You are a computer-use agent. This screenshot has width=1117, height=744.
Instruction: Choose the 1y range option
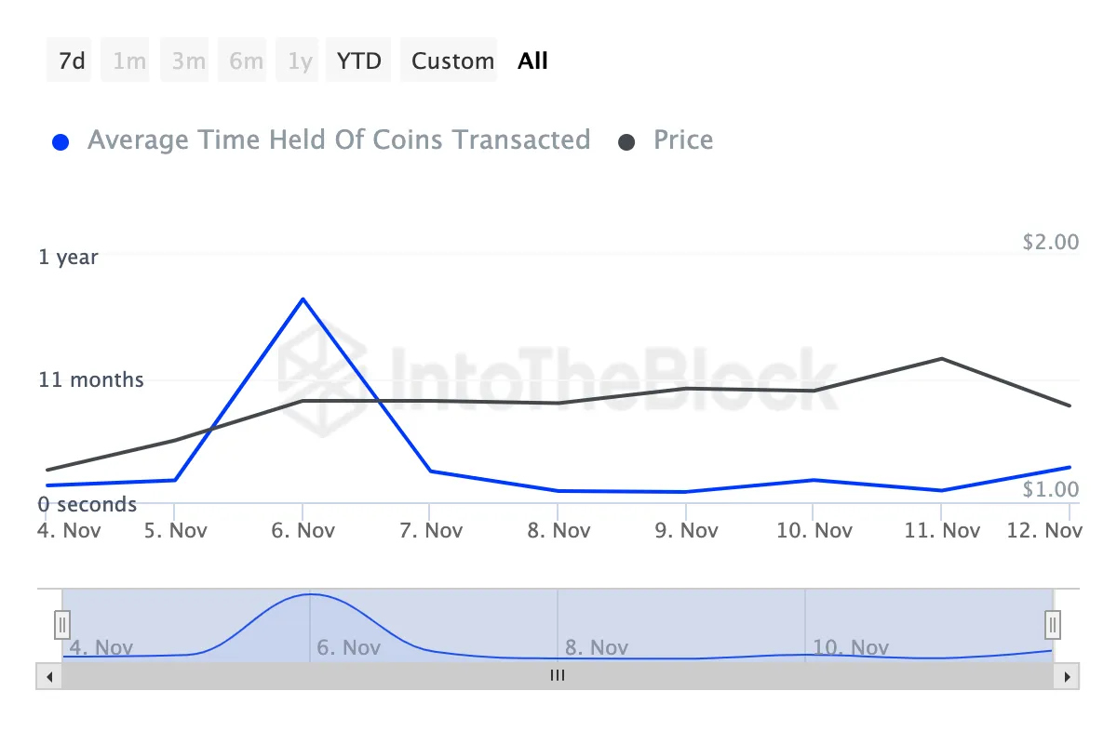pos(300,61)
